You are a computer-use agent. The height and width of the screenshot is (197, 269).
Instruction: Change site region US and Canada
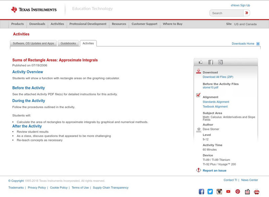[x=245, y=24]
